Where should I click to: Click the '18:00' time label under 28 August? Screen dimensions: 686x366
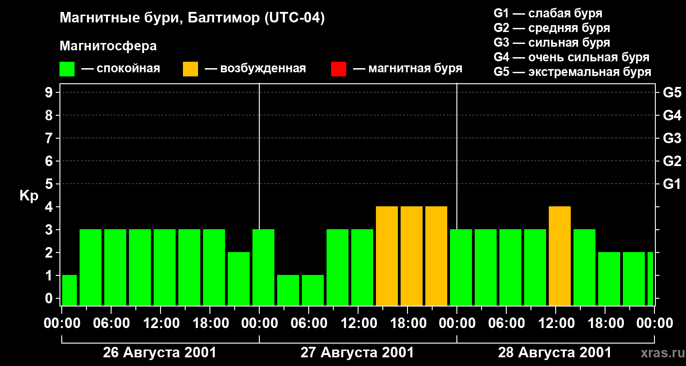click(x=606, y=323)
